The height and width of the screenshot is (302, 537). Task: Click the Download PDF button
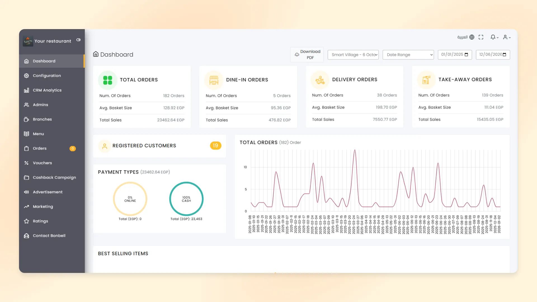307,55
